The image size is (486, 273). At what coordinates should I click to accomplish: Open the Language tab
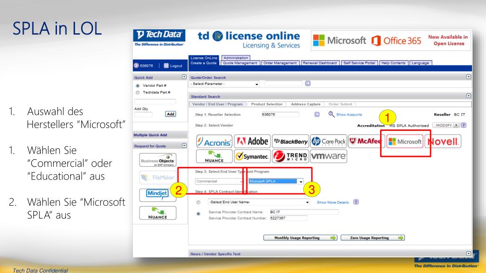pos(421,63)
